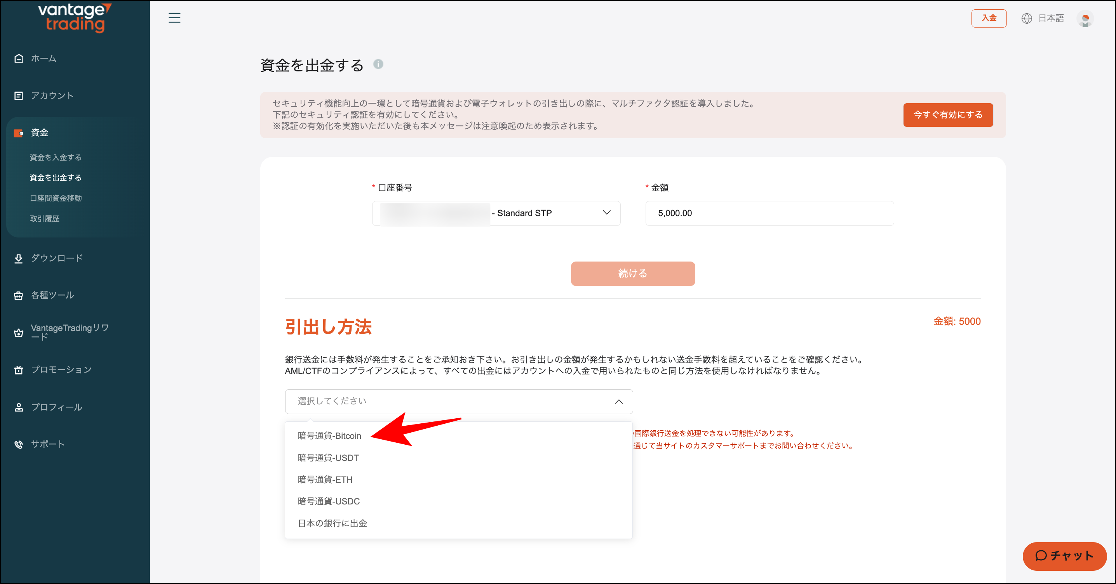Open the hamburger menu at top
1116x584 pixels.
(174, 18)
